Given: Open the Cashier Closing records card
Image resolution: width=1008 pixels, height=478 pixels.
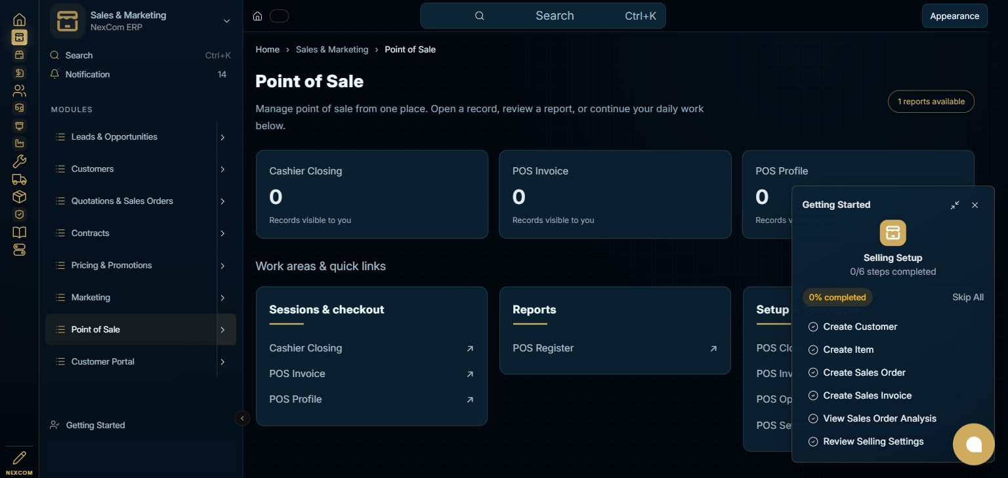Looking at the screenshot, I should 372,194.
